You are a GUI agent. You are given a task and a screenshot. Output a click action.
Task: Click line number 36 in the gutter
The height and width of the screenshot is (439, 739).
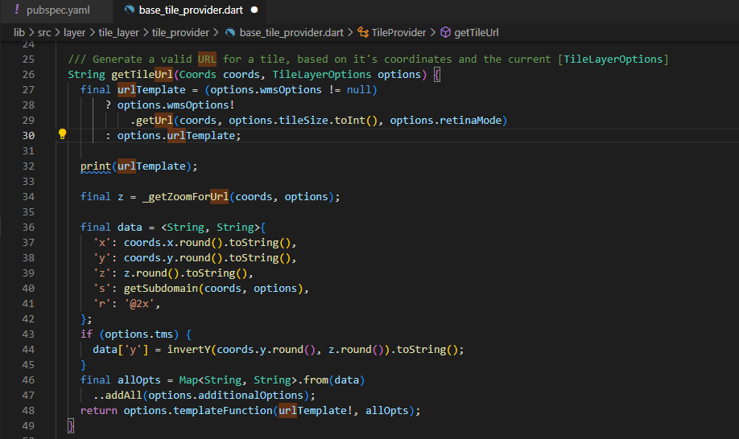28,228
